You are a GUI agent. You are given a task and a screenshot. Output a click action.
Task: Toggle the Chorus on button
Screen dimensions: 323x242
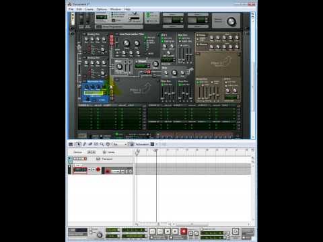point(198,44)
